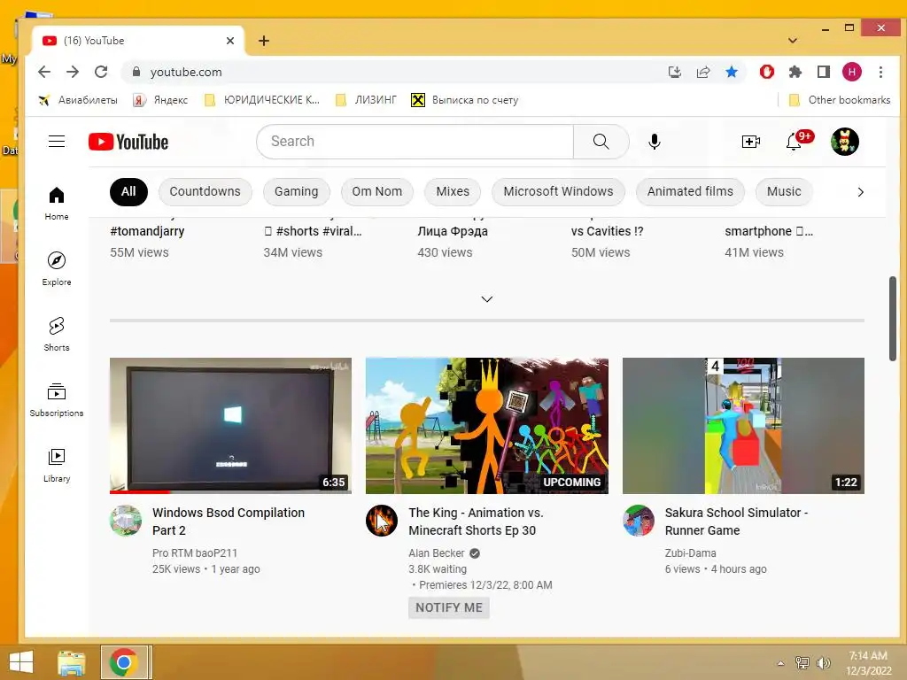Open Zubi-Dama channel avatar
This screenshot has width=907, height=680.
tap(639, 521)
